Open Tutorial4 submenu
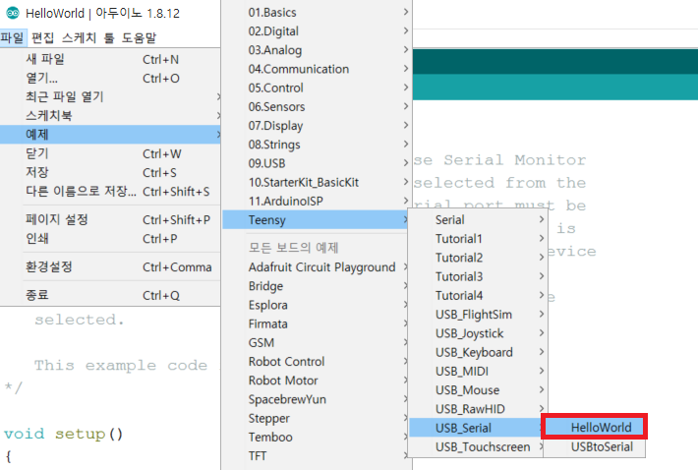The width and height of the screenshot is (698, 470). (x=478, y=296)
